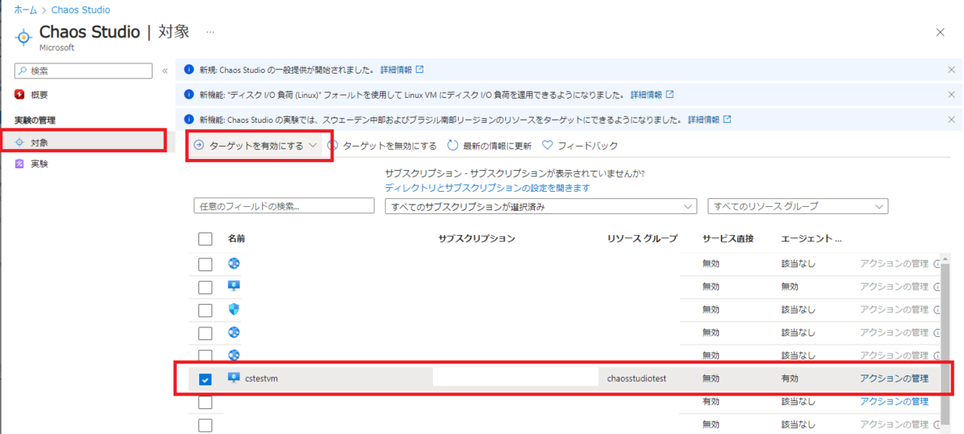Click the 有効 agent status for cstestvm
Image resolution: width=964 pixels, height=434 pixels.
point(790,378)
